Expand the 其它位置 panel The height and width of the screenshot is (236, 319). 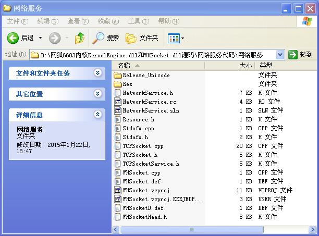tap(98, 94)
